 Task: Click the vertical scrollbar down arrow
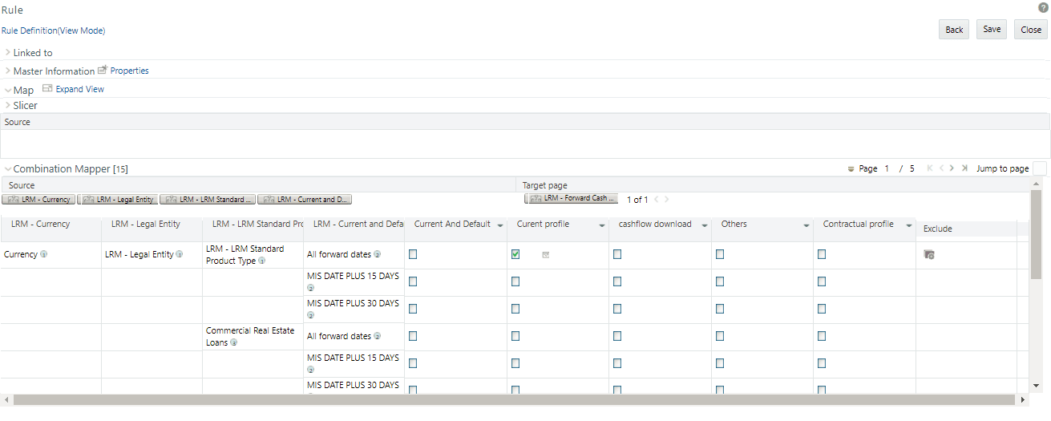tap(1036, 386)
